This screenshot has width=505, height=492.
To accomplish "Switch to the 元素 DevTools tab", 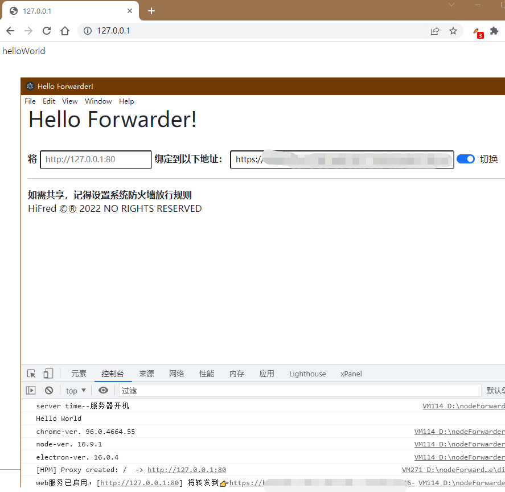I will pyautogui.click(x=79, y=374).
